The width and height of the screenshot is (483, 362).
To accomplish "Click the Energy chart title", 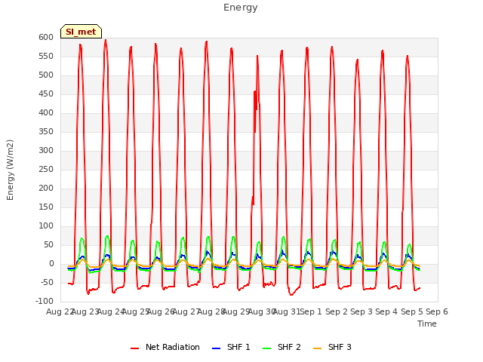I will 241,8.
